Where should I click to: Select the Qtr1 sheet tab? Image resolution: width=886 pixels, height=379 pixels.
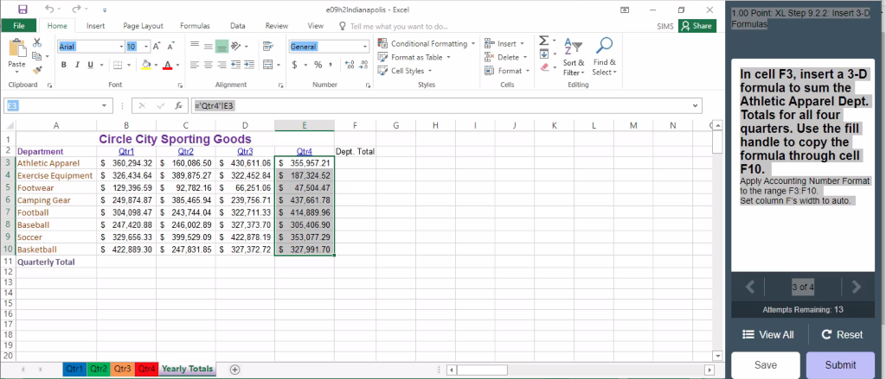coord(74,369)
